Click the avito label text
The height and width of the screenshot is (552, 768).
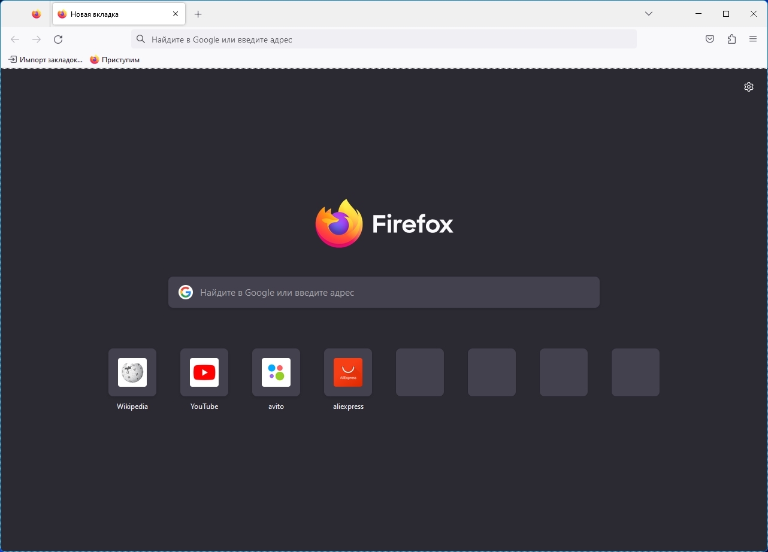276,407
